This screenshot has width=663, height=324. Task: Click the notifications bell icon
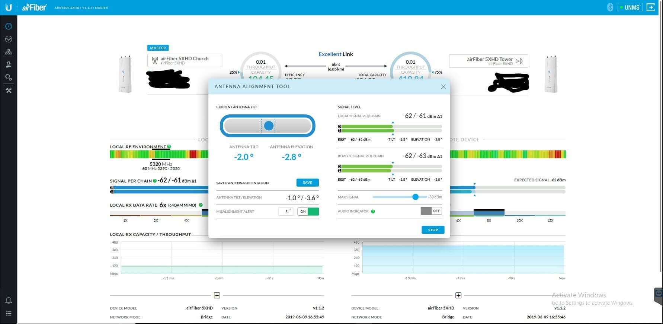point(9,301)
